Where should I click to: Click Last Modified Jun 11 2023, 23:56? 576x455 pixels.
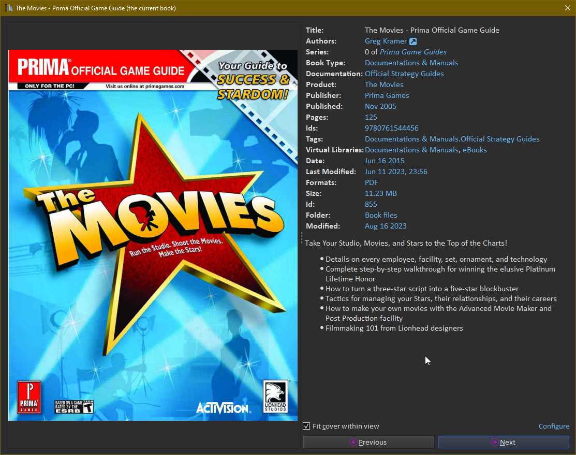(x=396, y=172)
